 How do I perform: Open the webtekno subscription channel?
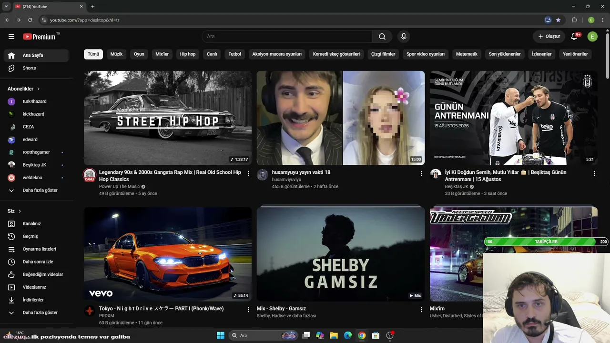(x=36, y=178)
